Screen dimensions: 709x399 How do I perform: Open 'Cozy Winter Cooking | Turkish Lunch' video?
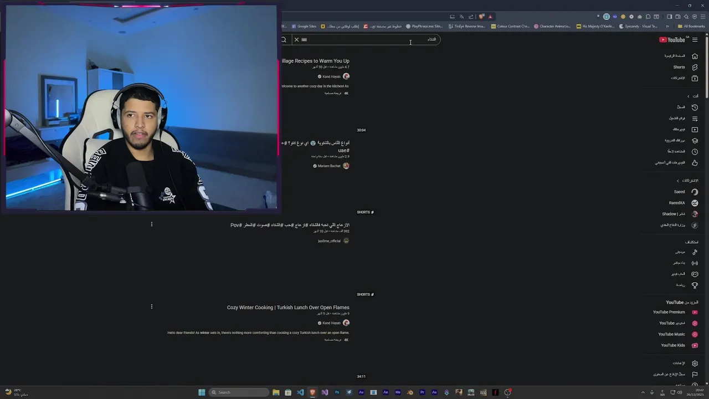(288, 308)
